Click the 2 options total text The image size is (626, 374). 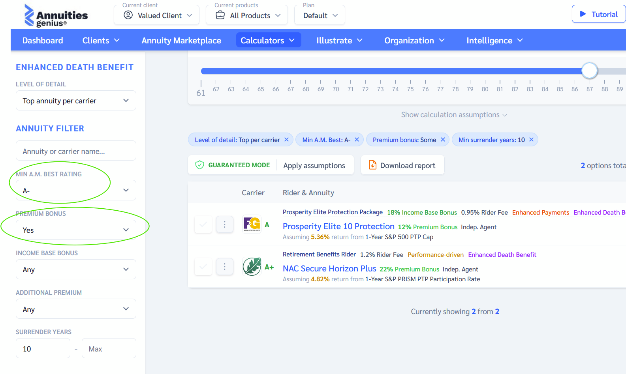(x=603, y=166)
